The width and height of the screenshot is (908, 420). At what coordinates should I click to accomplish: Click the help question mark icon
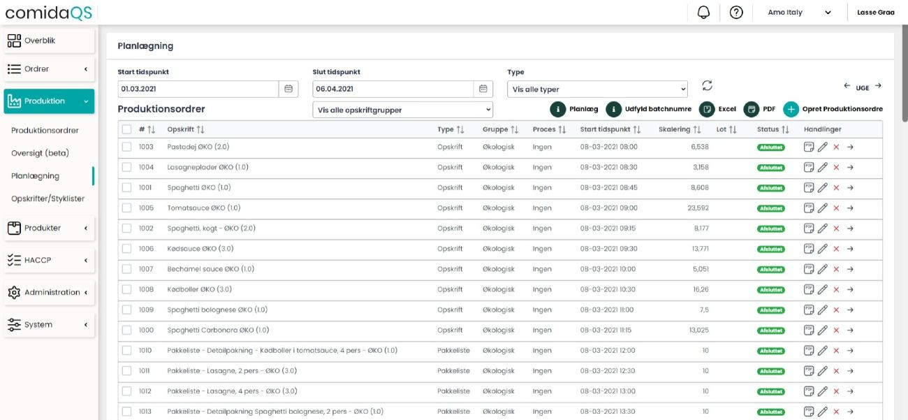pos(735,13)
